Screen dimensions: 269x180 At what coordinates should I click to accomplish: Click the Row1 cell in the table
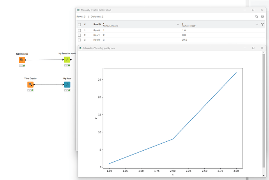point(97,35)
